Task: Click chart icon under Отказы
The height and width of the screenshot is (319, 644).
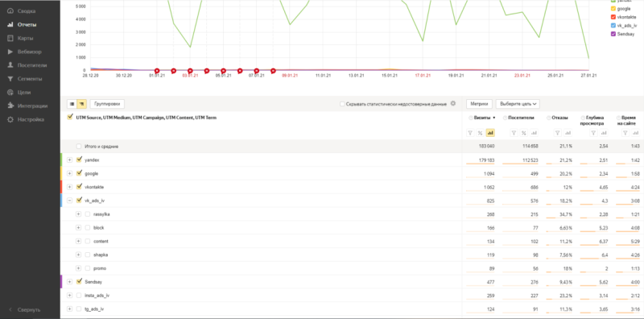Action: (568, 133)
